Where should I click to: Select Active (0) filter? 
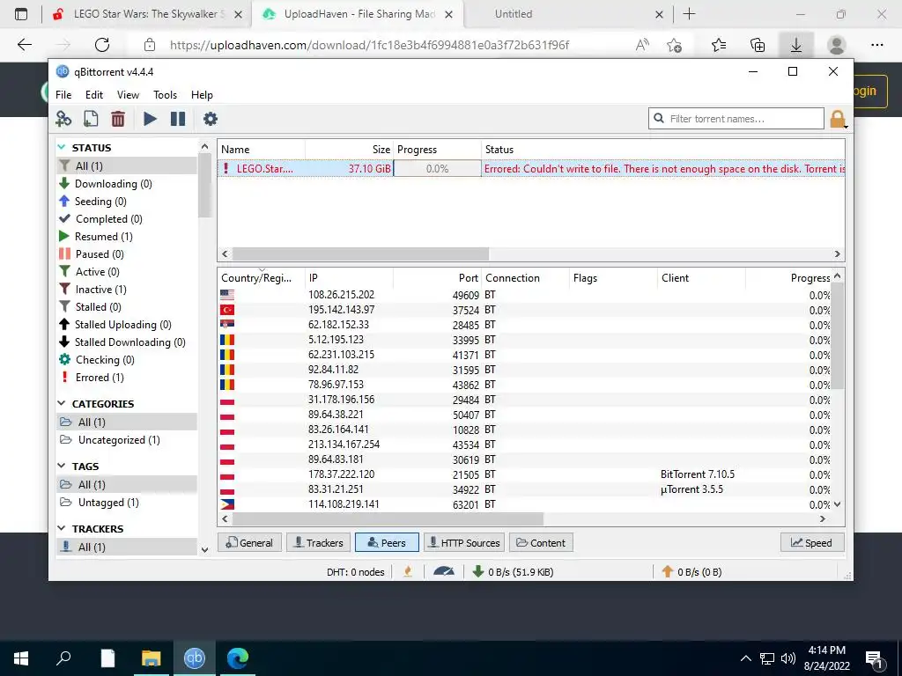(127, 272)
